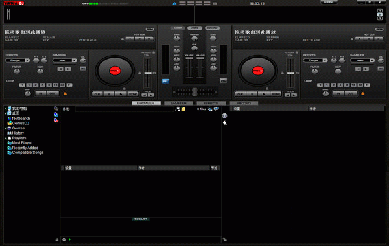Click the chat bubbles icon next to 0 files
389x246 pixels.
point(217,109)
